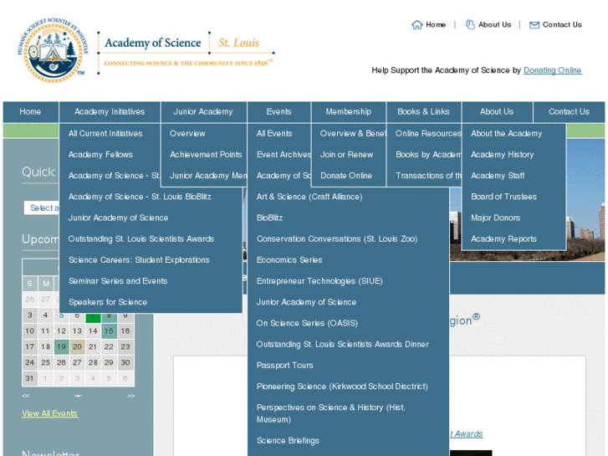Image resolution: width=608 pixels, height=456 pixels.
Task: Open the Donating Online link
Action: pyautogui.click(x=553, y=70)
